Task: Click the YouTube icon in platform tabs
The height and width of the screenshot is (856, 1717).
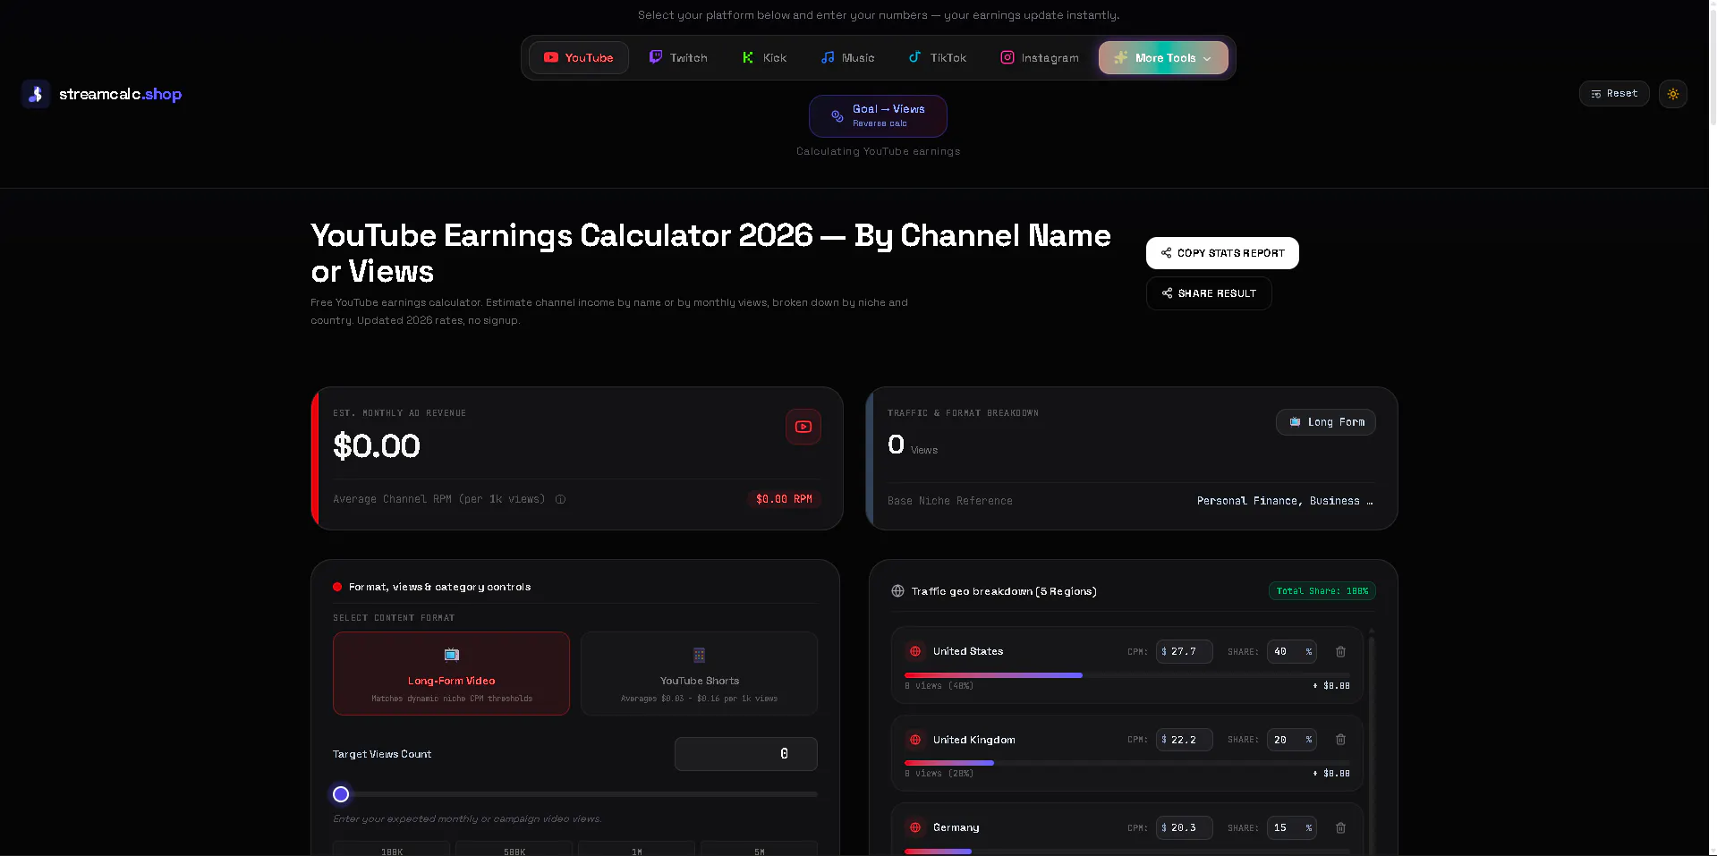Action: (551, 57)
